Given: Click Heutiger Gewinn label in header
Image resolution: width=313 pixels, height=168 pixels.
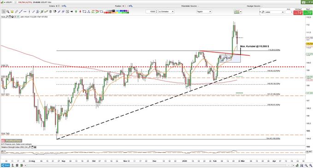Looking at the screenshot, I should tap(254, 6).
